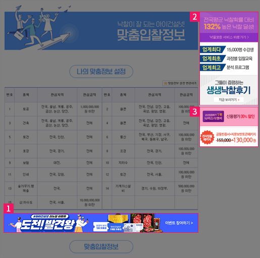Click the 나이스디앤비 1위 purple badge
Viewport: 260px width, 258px height.
[213, 116]
